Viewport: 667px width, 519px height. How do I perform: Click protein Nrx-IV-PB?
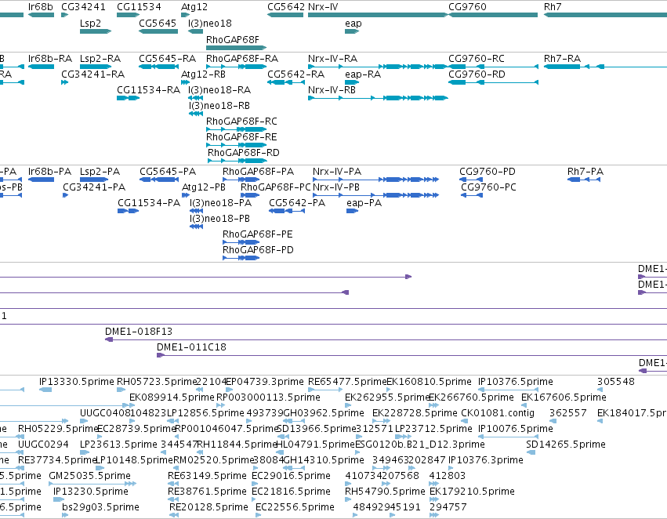click(x=336, y=187)
